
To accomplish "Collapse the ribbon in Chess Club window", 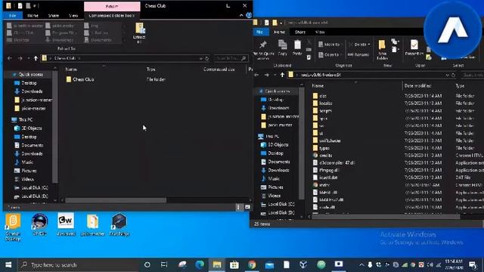I will (x=241, y=15).
